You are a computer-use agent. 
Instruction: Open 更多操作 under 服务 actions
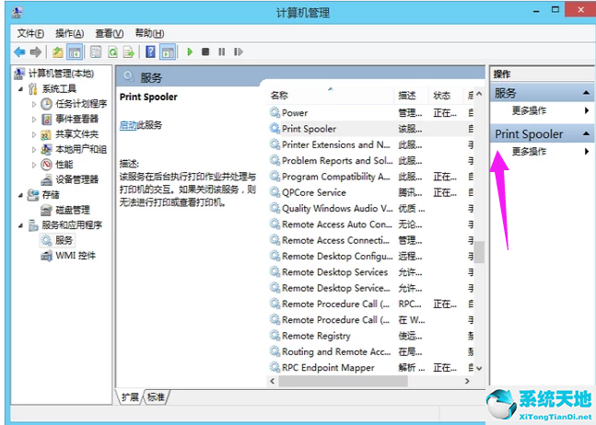[x=529, y=110]
